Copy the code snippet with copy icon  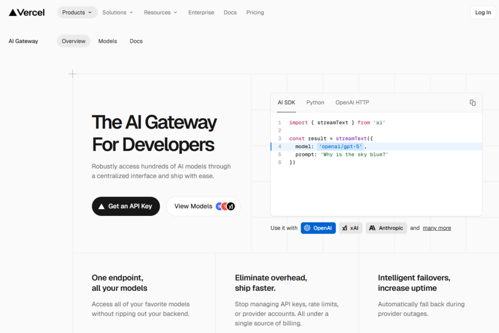pos(472,103)
